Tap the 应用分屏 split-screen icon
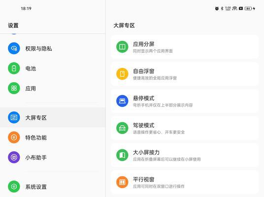This screenshot has height=197, width=264. click(122, 47)
